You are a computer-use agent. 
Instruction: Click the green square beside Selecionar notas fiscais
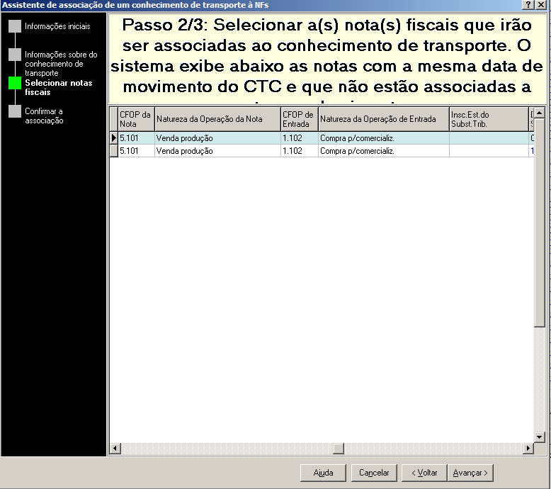[15, 83]
